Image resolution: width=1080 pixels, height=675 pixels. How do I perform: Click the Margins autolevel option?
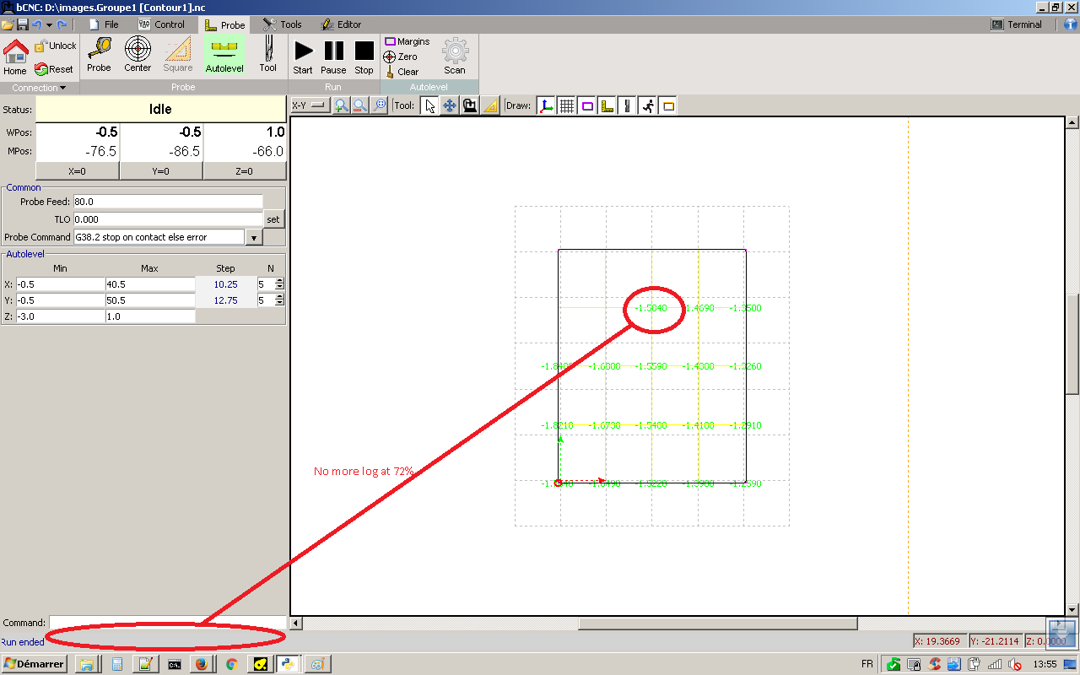tap(408, 41)
